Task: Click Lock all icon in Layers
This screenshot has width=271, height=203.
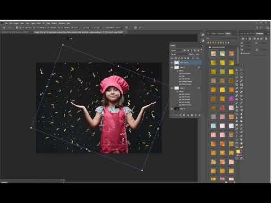Action: coord(188,58)
